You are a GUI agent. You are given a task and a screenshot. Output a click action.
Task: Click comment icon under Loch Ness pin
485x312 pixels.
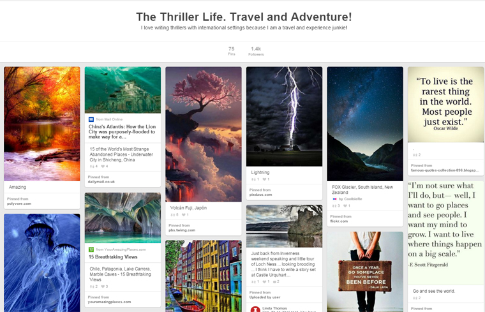coord(275,282)
